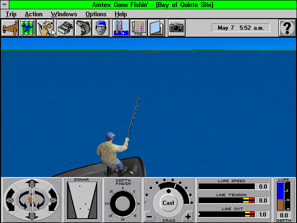The width and height of the screenshot is (297, 223).
Task: Click the May 7 5:52 a.m. clock display
Action: [241, 28]
